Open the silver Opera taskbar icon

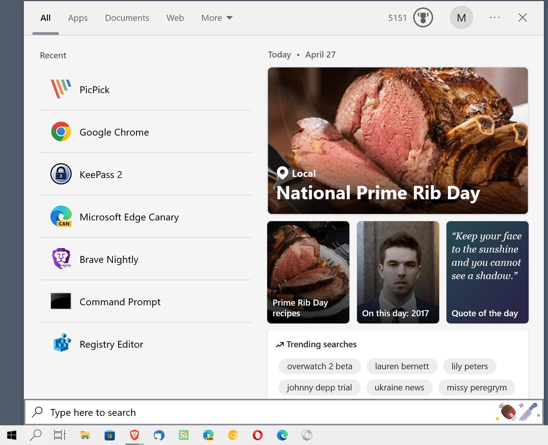pyautogui.click(x=307, y=435)
